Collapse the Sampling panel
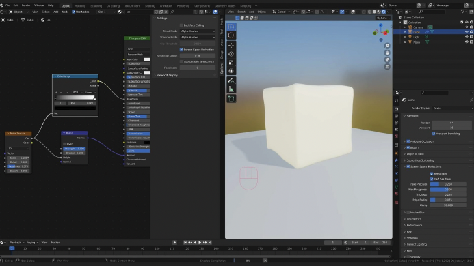This screenshot has height=266, width=474. (412, 116)
